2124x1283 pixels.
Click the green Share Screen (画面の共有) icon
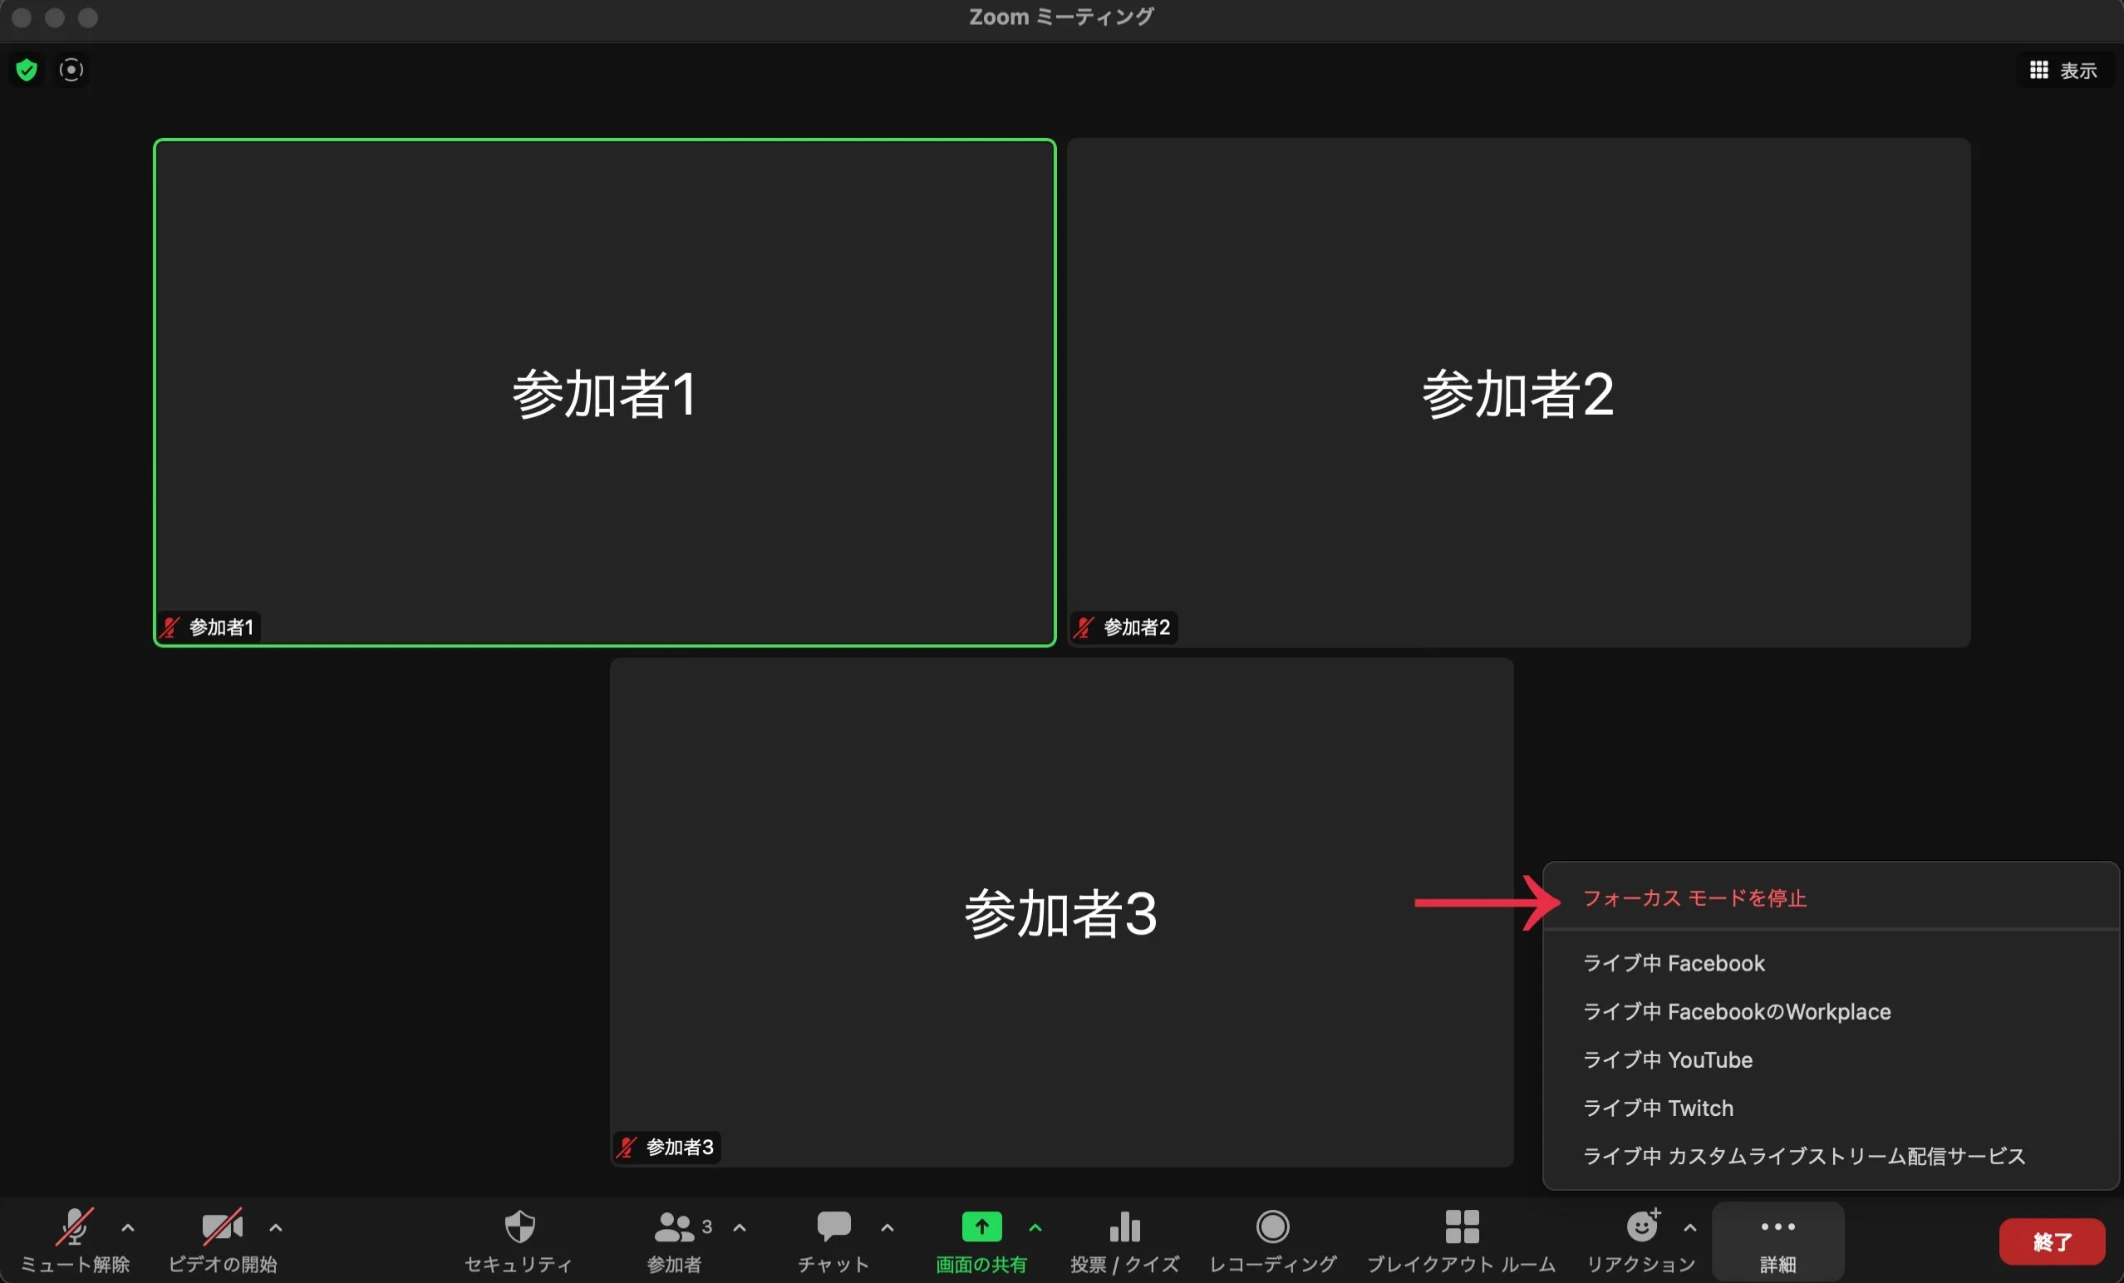click(981, 1227)
